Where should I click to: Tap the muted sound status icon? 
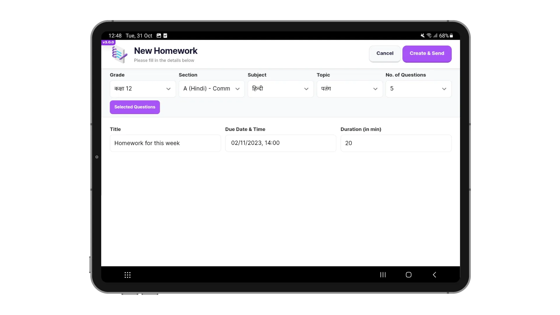pyautogui.click(x=423, y=36)
